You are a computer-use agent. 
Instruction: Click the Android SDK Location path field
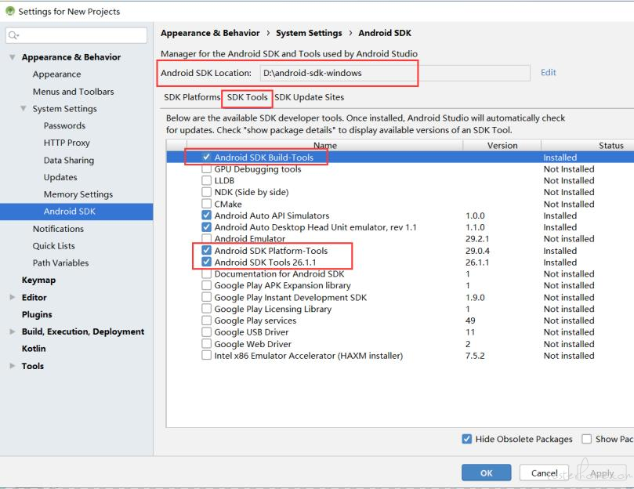395,73
